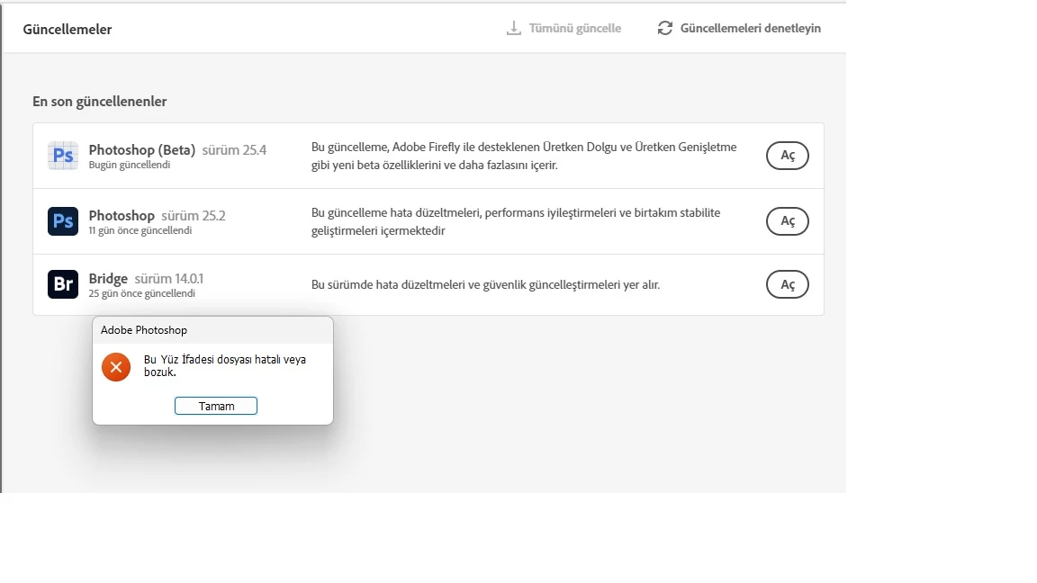Click the red error icon in dialog

[x=116, y=367]
